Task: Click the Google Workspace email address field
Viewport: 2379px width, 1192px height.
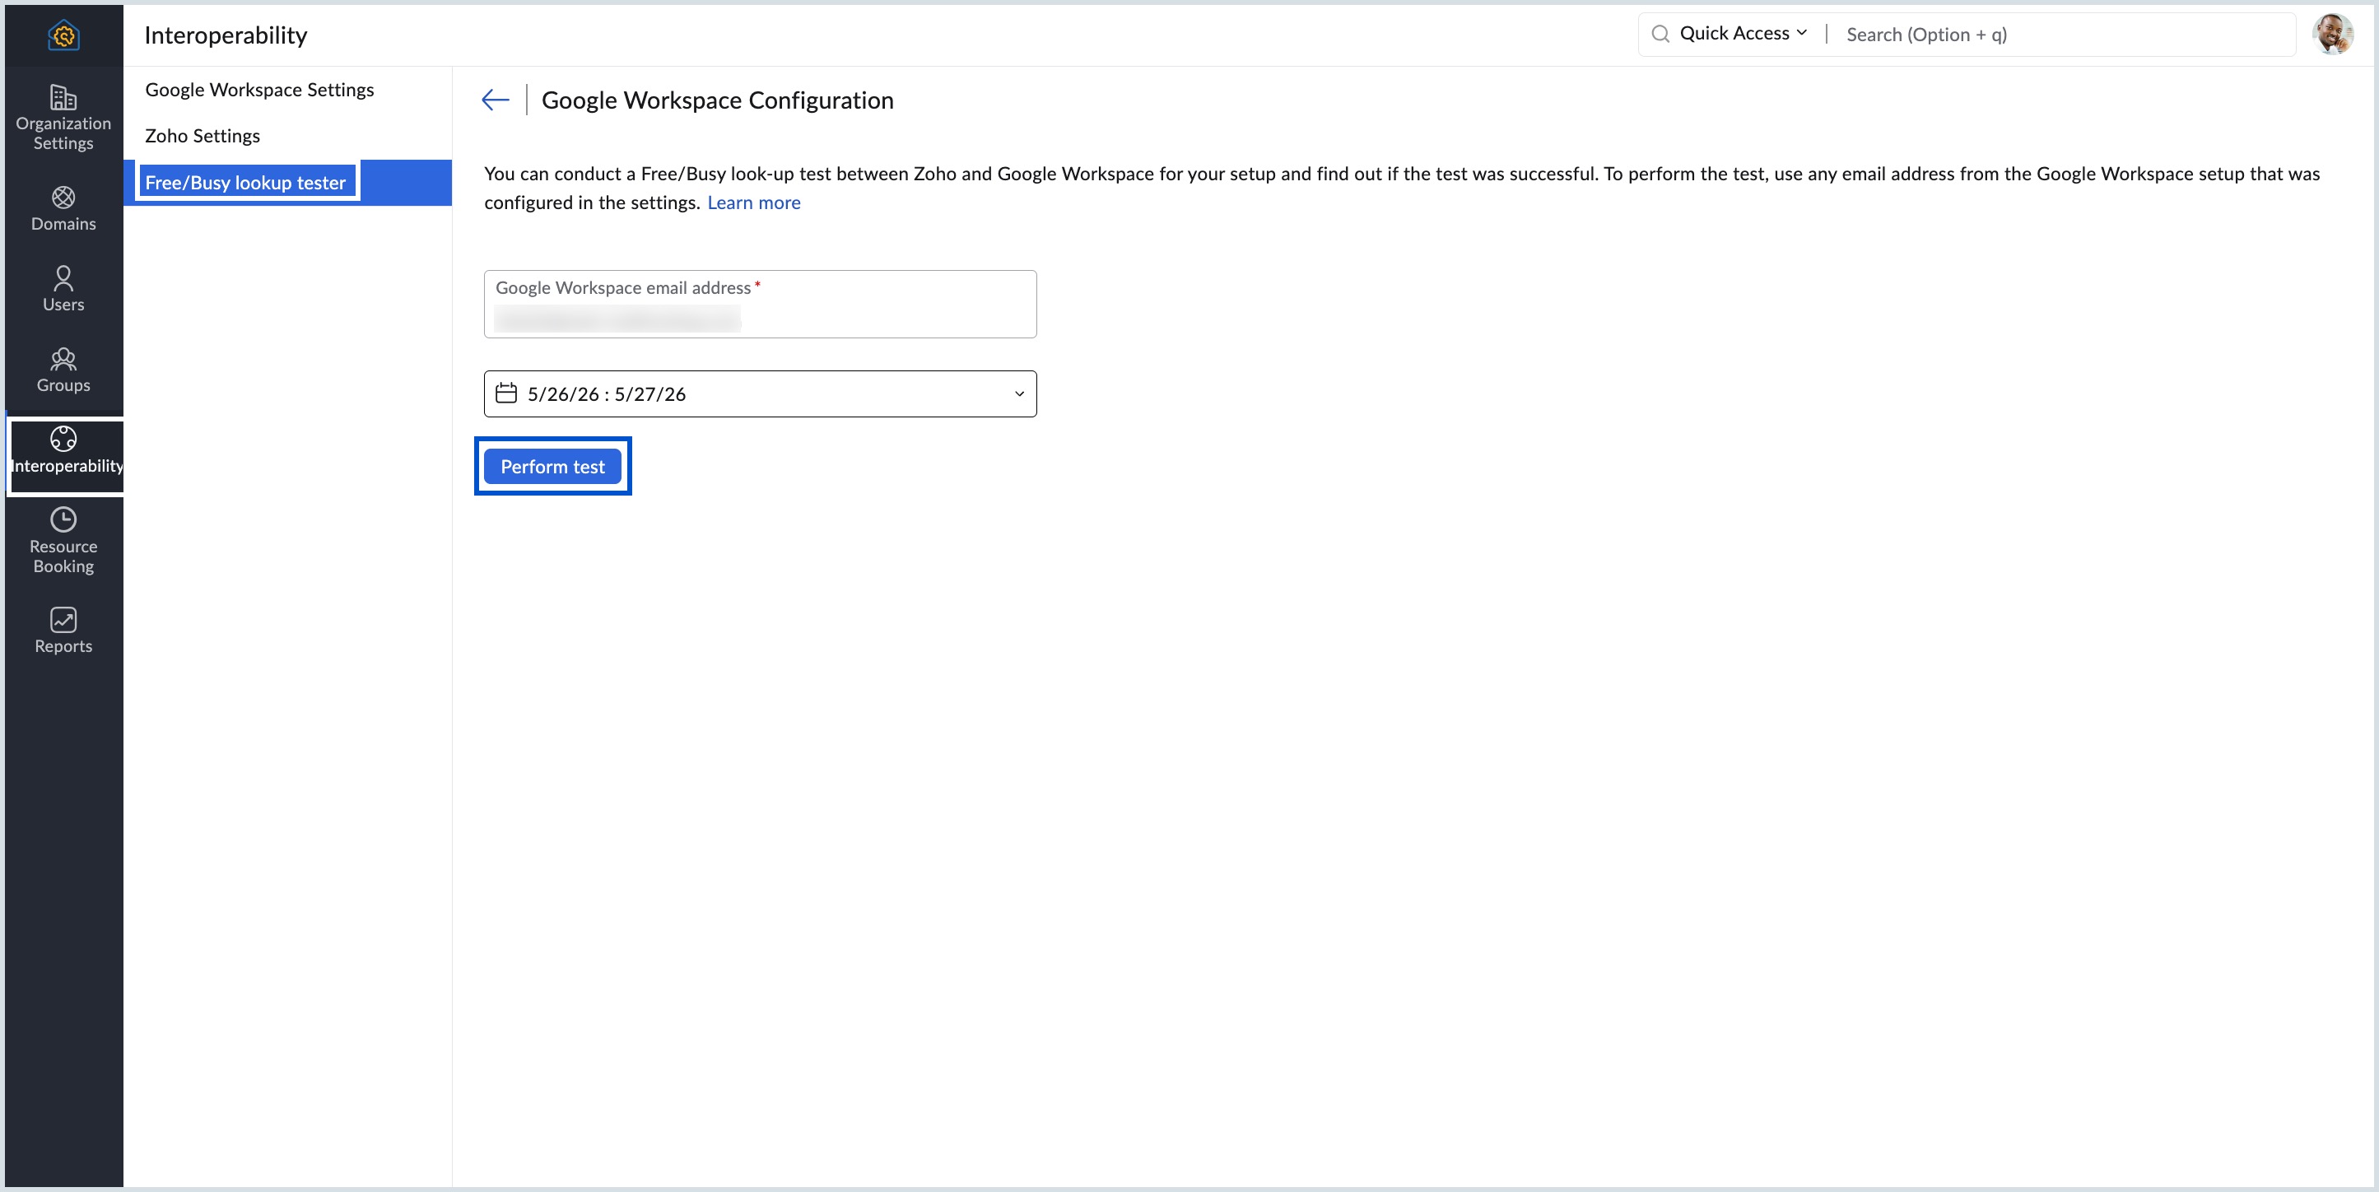Action: (x=759, y=305)
